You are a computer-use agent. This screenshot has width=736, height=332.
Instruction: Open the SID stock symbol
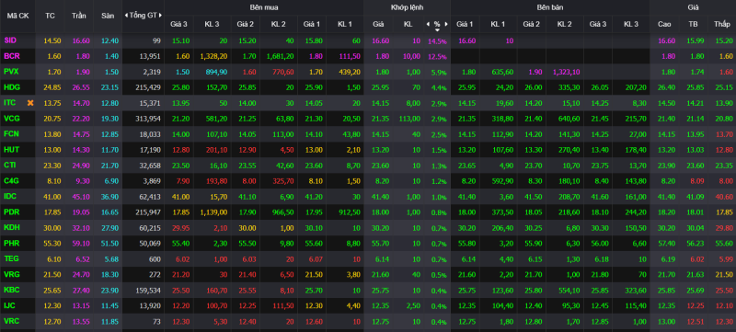point(10,40)
